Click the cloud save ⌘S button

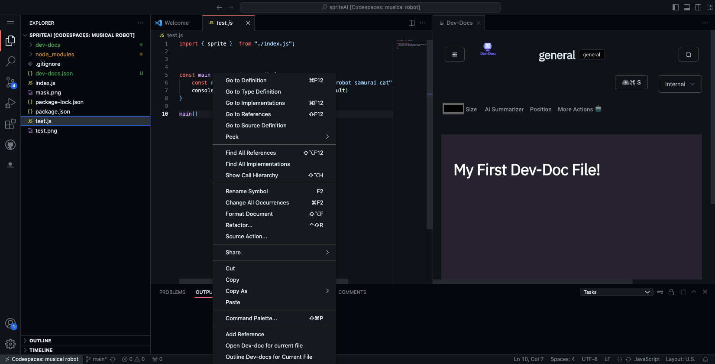(x=631, y=82)
